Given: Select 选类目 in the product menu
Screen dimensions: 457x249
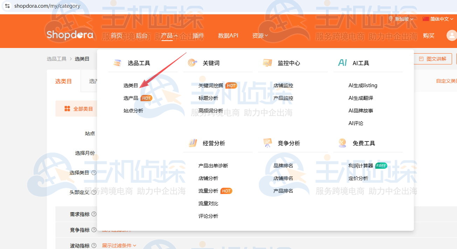Looking at the screenshot, I should 131,85.
